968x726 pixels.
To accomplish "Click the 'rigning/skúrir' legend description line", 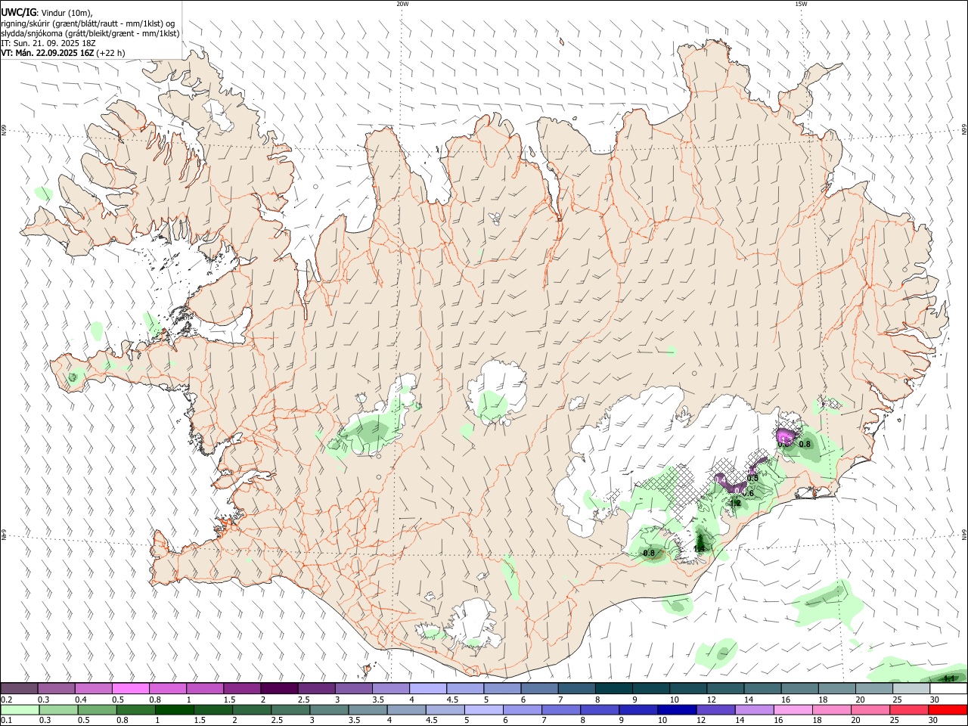I will coord(87,23).
